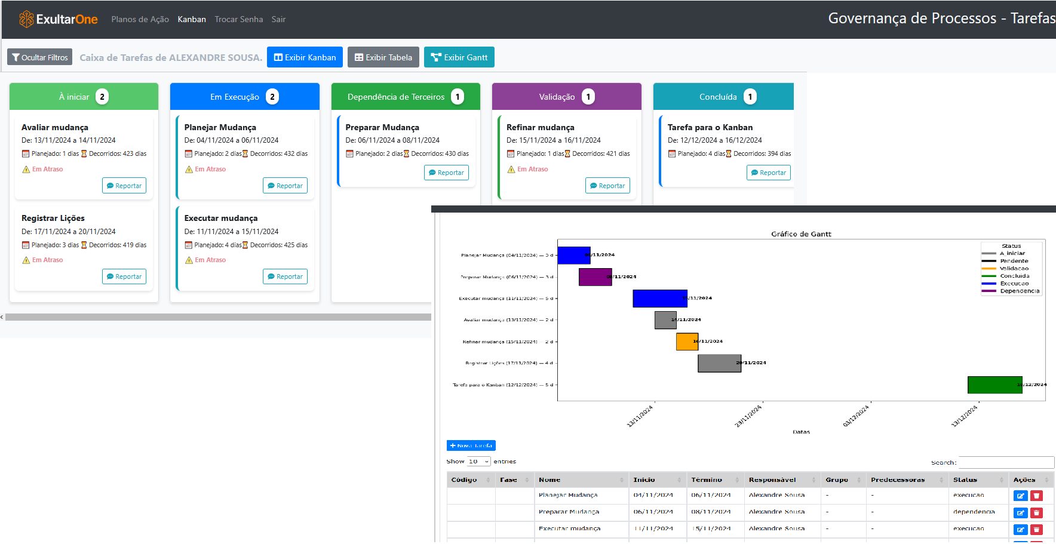Image resolution: width=1056 pixels, height=544 pixels.
Task: Open the Planos de Ação menu
Action: click(140, 19)
